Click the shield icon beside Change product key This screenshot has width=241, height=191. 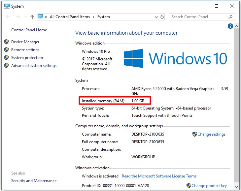tap(189, 186)
